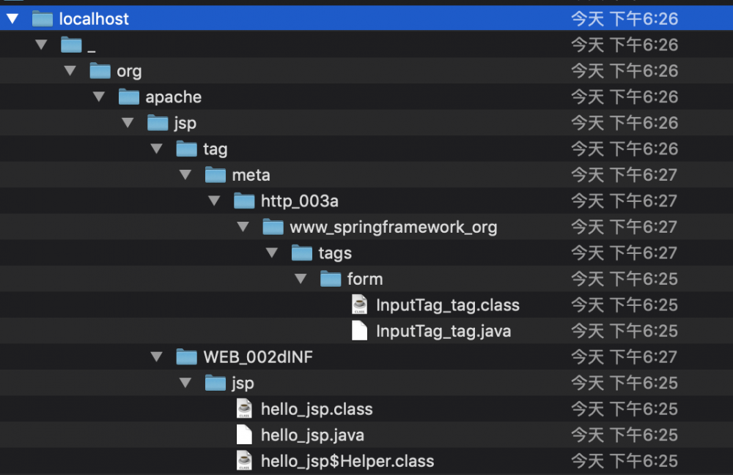This screenshot has width=733, height=475.
Task: Click the meta folder icon
Action: (x=215, y=174)
